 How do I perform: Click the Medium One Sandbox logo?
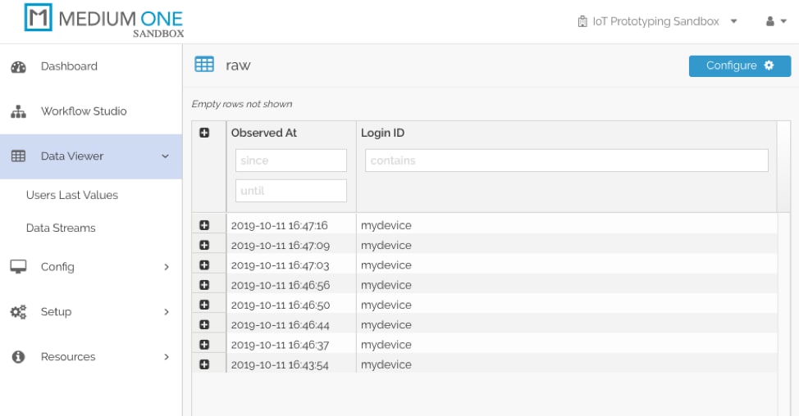click(x=104, y=21)
